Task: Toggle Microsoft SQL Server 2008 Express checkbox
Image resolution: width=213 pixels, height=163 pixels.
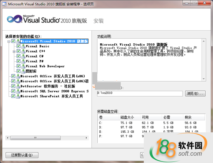Action: click(x=13, y=91)
